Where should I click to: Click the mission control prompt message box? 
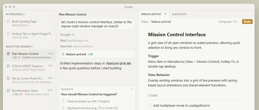click(x=97, y=24)
